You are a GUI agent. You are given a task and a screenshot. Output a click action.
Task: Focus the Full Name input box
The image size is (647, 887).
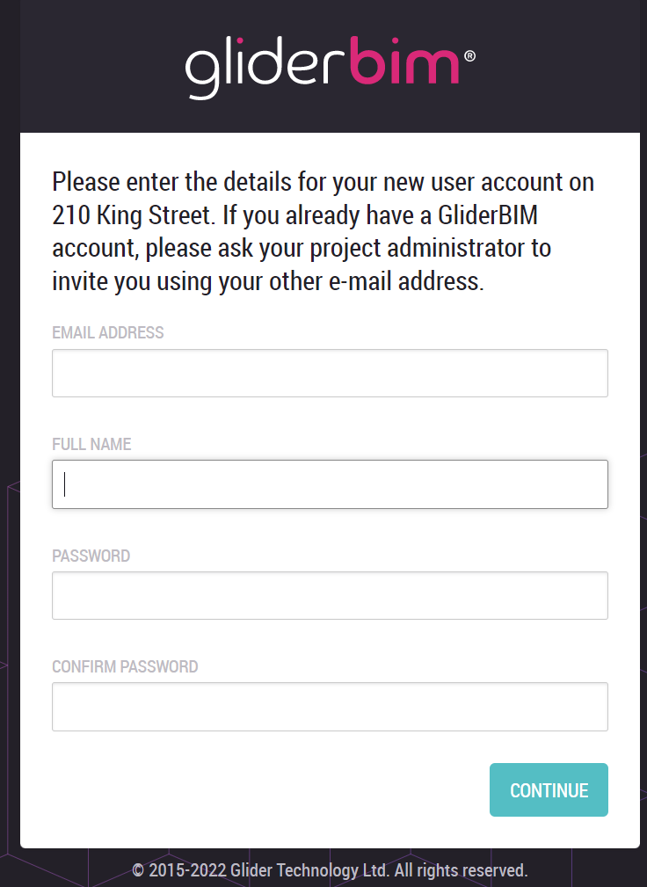click(330, 484)
